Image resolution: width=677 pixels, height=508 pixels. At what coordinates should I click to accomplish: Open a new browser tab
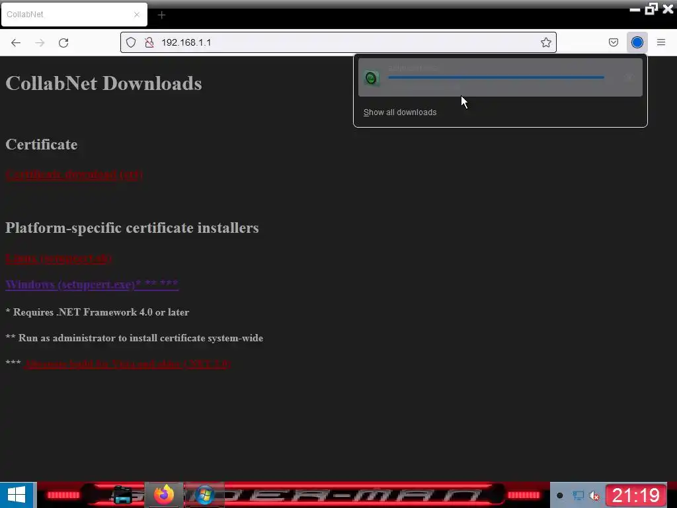(161, 15)
